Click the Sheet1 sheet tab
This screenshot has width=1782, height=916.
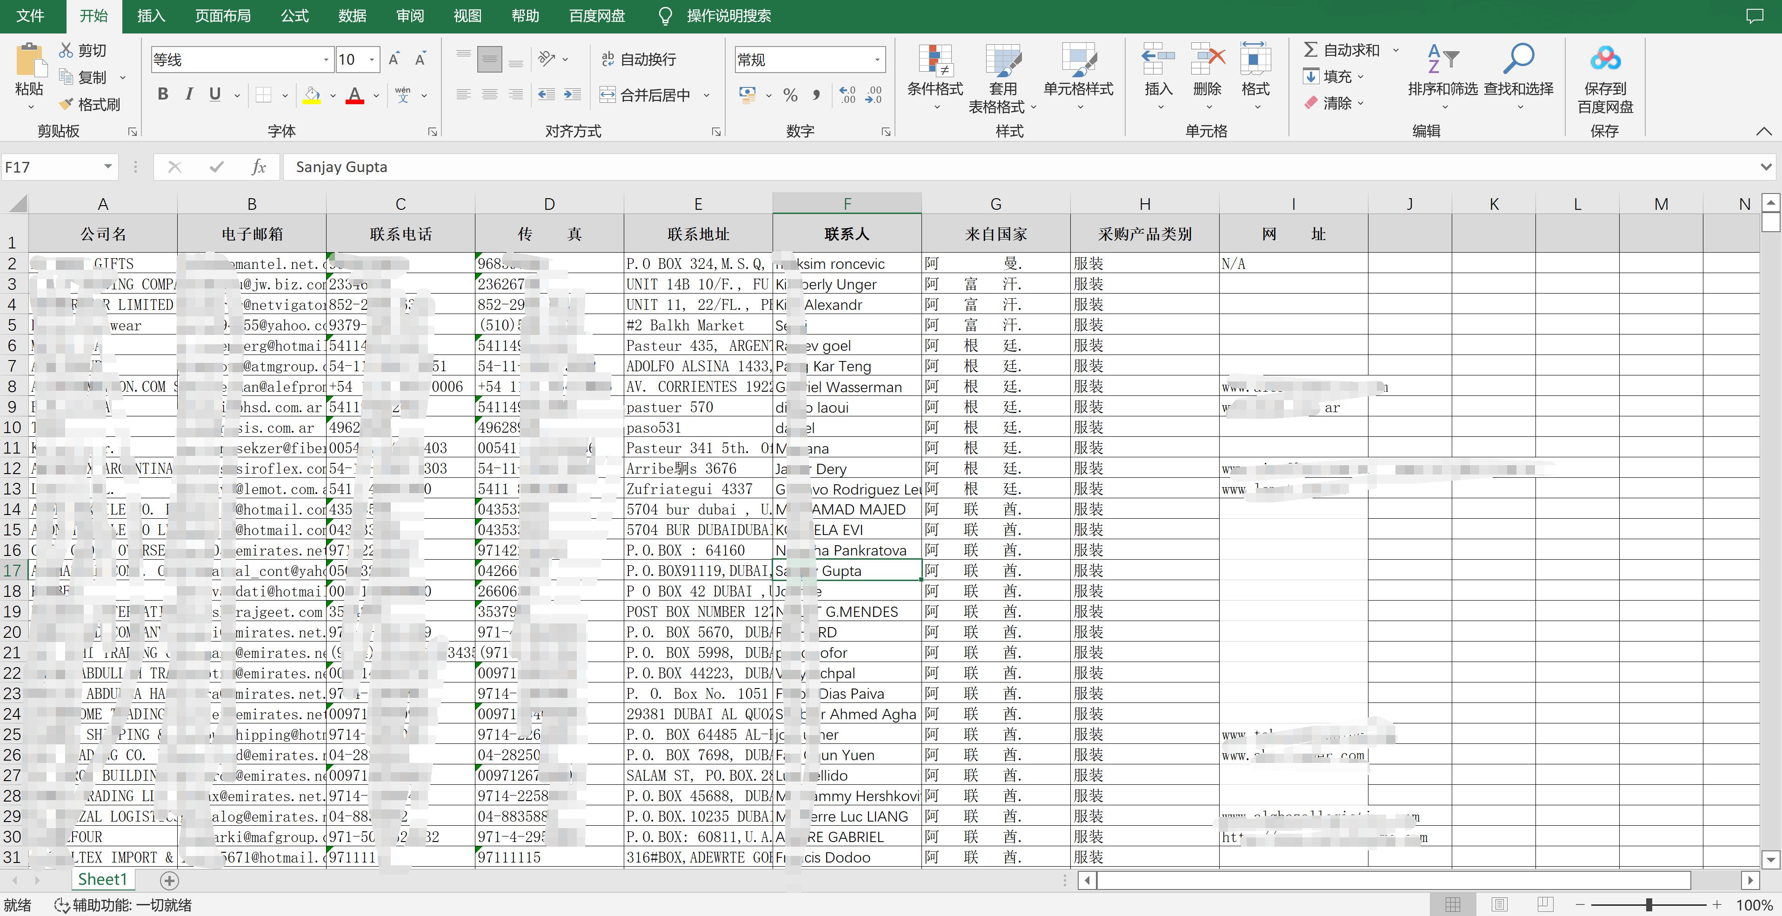point(102,879)
